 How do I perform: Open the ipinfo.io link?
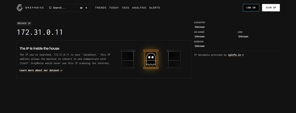point(234,55)
